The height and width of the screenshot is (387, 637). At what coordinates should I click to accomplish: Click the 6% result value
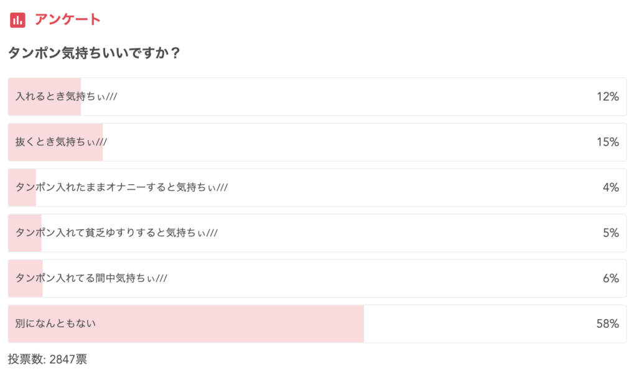610,278
